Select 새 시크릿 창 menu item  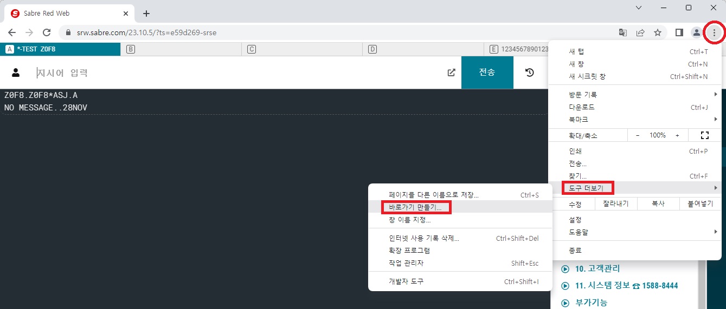[635, 77]
